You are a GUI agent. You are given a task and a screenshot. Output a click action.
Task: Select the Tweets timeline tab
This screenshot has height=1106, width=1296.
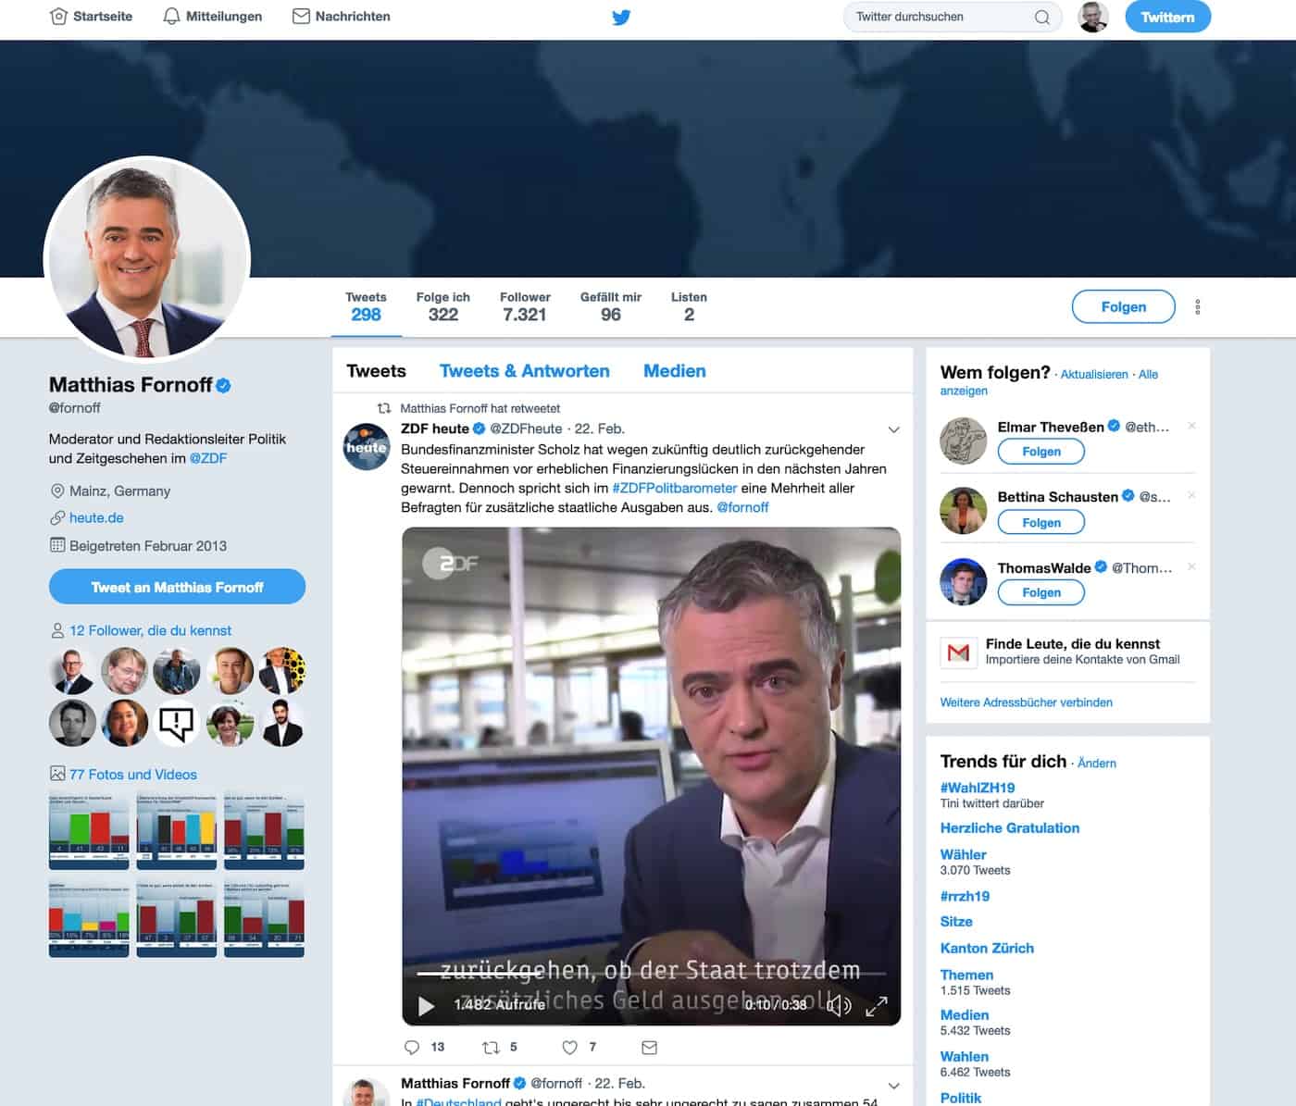coord(376,371)
